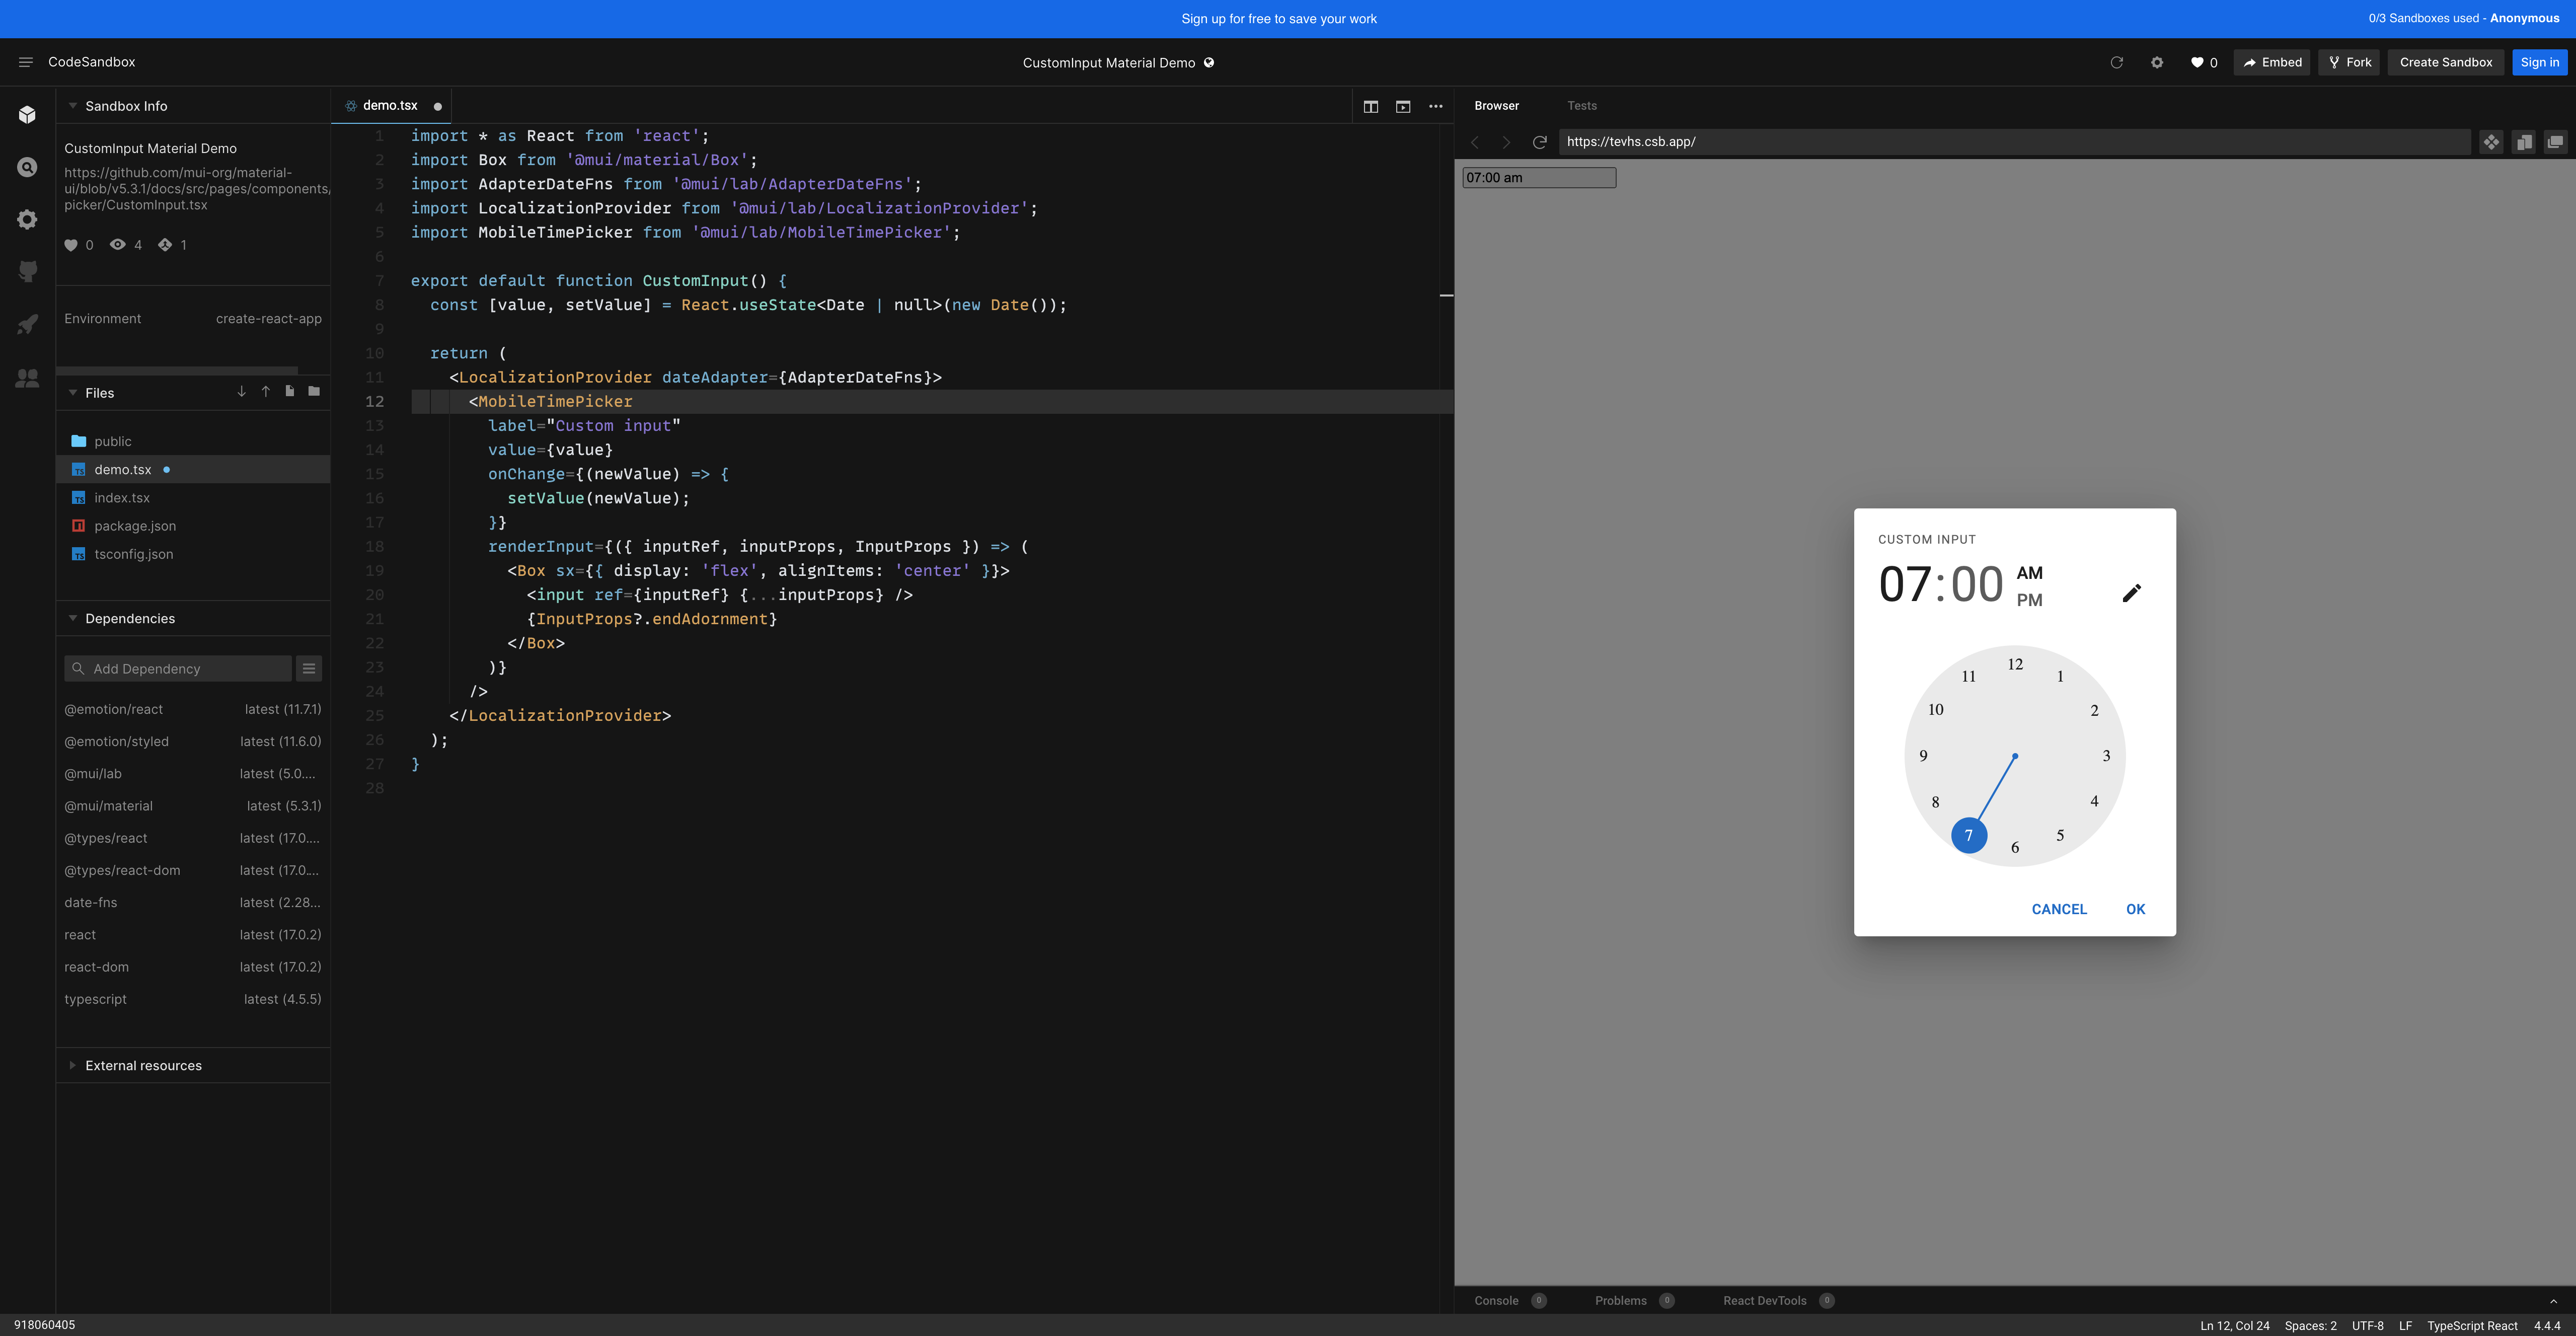Toggle the edit pencil in the clock dialog
This screenshot has width=2576, height=1336.
pyautogui.click(x=2132, y=593)
